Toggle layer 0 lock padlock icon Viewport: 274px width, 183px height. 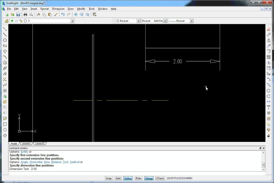pyautogui.click(x=21, y=21)
